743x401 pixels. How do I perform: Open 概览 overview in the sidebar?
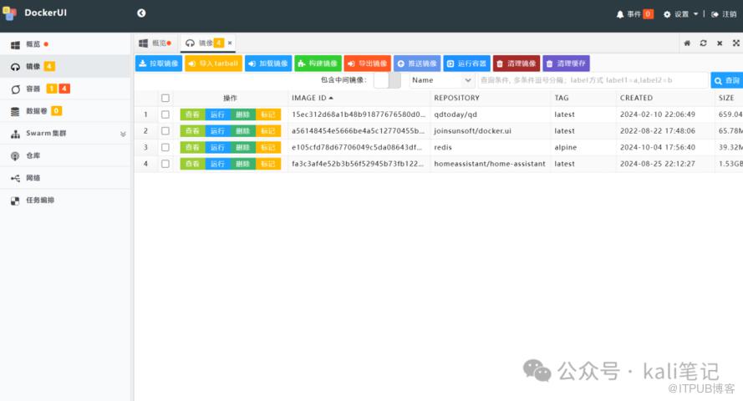(x=65, y=44)
